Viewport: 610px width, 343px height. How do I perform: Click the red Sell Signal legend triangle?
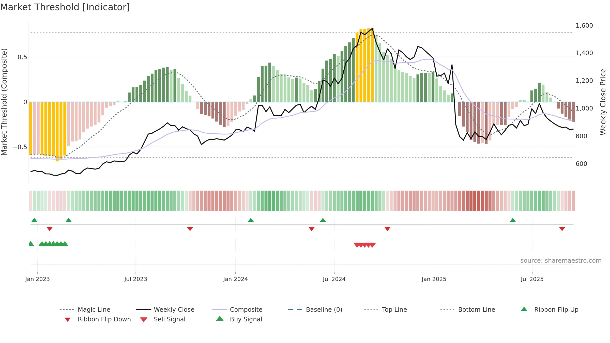[x=144, y=320]
